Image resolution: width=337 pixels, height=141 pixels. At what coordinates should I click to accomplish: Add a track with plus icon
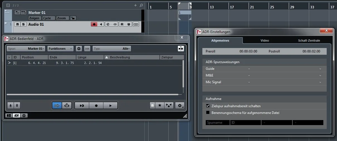click(x=135, y=5)
